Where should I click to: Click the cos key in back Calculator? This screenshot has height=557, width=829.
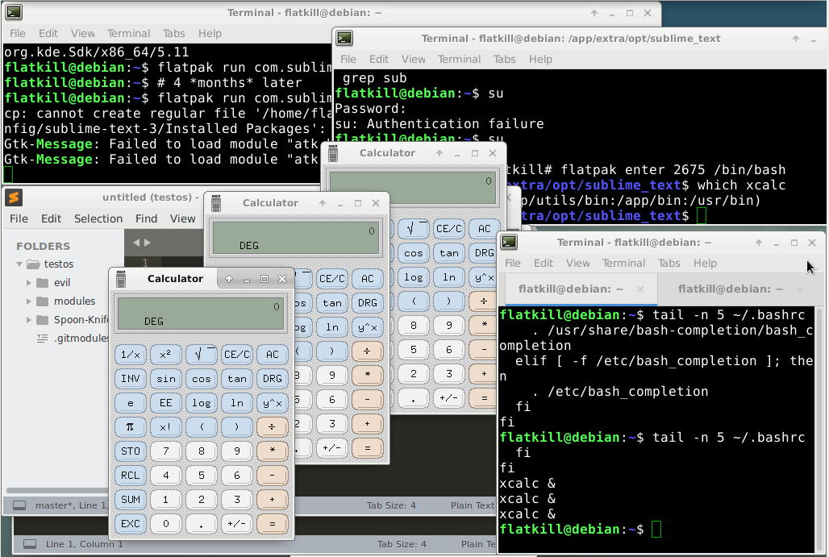(x=413, y=253)
